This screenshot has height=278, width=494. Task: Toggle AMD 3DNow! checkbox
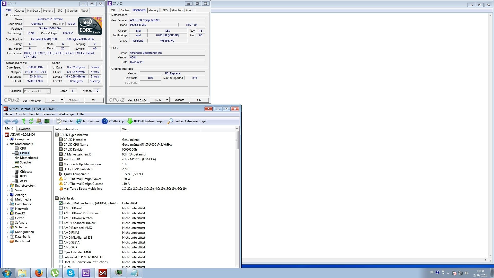[x=61, y=208]
